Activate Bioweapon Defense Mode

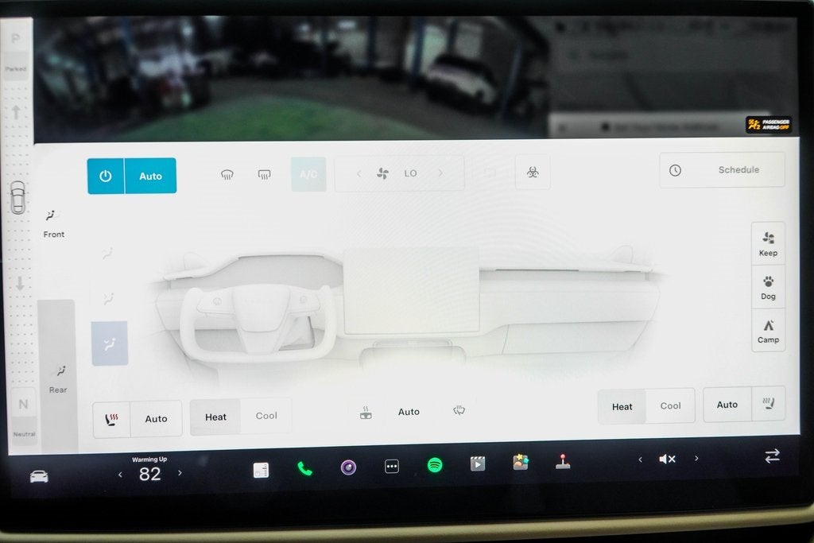click(x=533, y=173)
